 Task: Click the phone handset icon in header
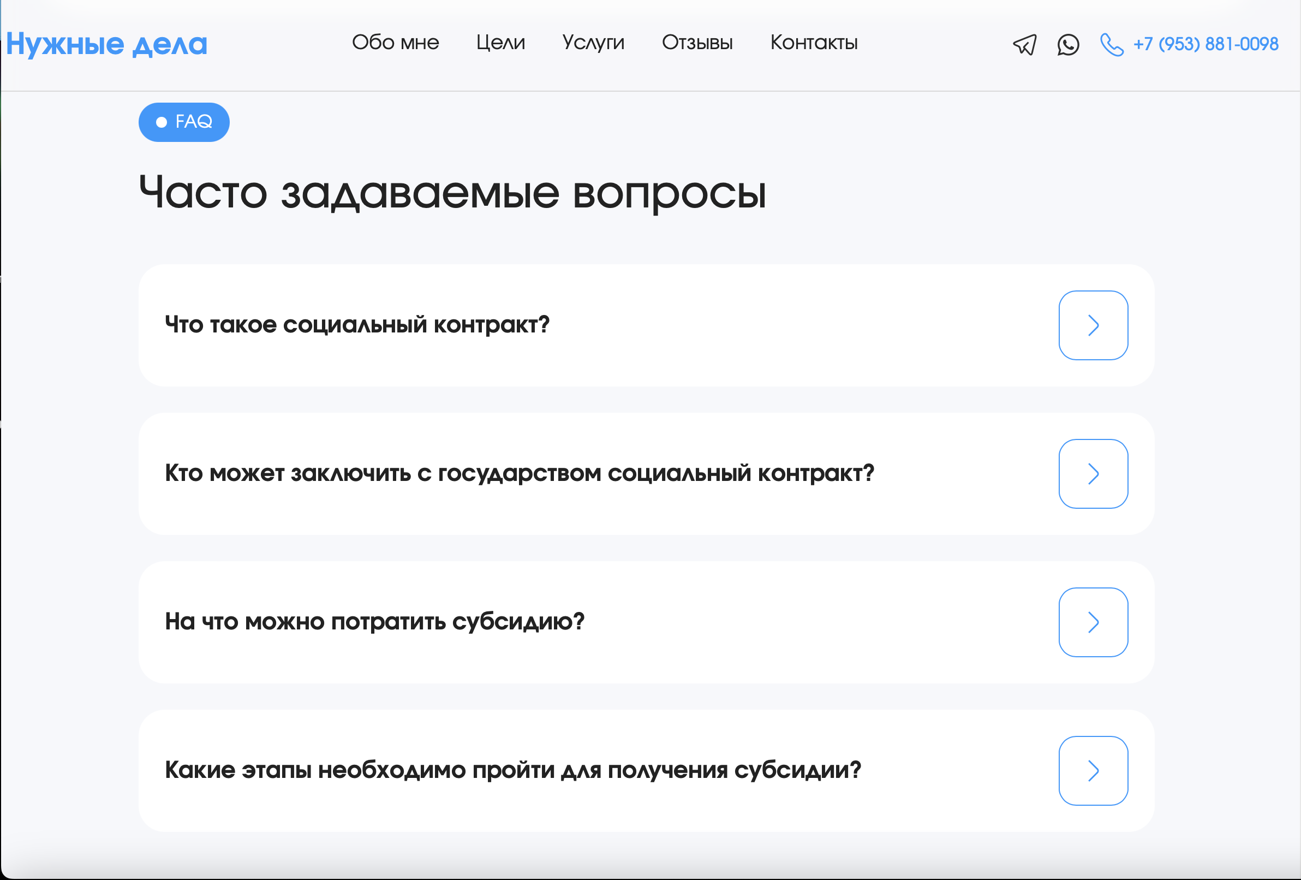point(1112,45)
